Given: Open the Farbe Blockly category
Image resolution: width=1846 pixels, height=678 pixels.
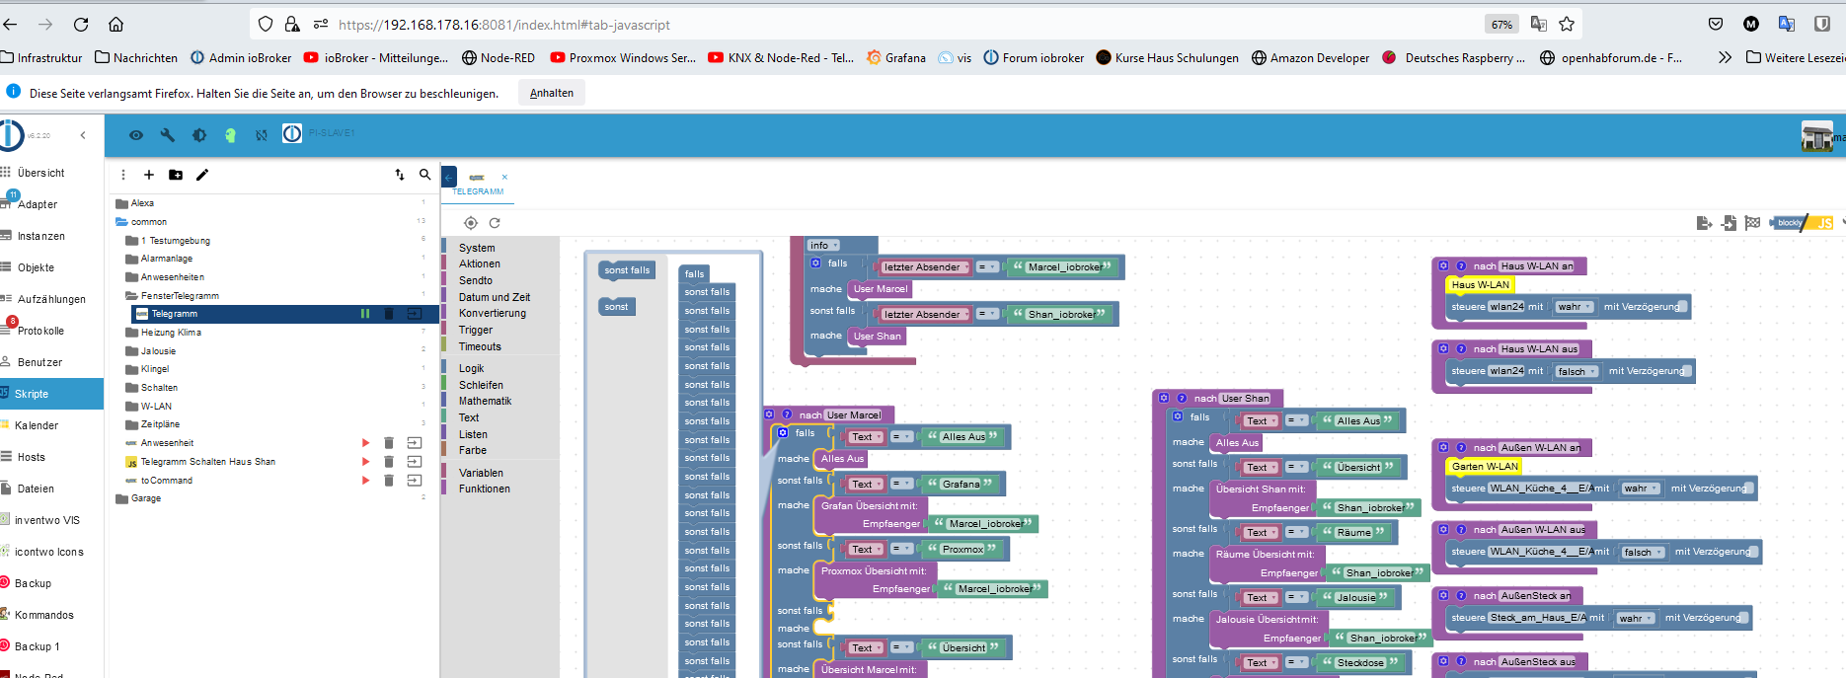Looking at the screenshot, I should [x=473, y=450].
